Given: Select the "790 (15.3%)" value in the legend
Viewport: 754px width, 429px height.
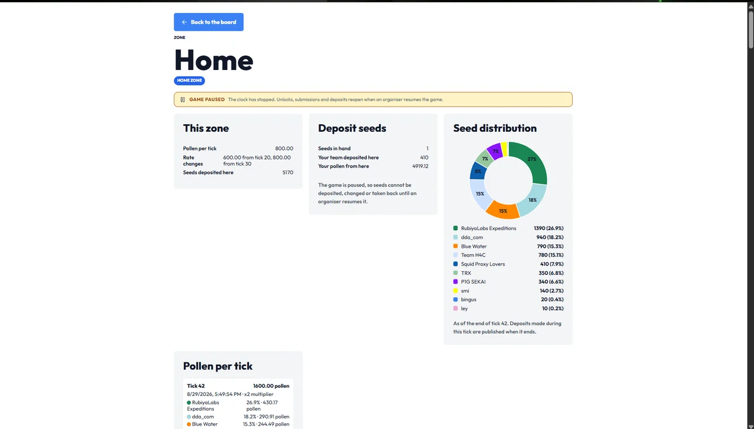Looking at the screenshot, I should click(x=550, y=246).
